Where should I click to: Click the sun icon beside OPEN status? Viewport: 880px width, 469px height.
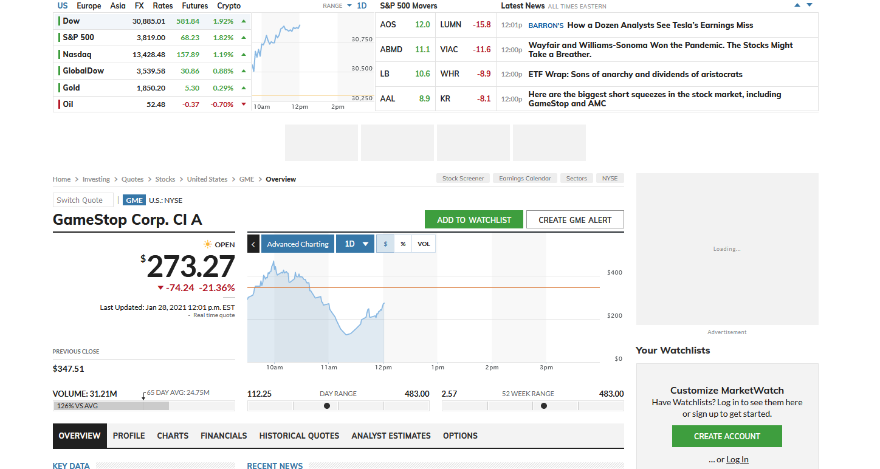208,244
